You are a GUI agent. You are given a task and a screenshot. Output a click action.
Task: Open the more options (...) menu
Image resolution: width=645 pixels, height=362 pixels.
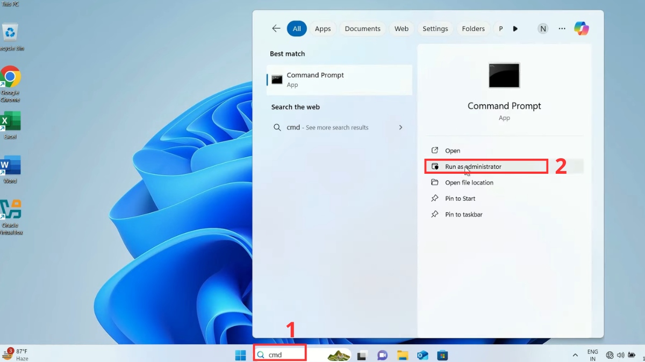coord(562,28)
